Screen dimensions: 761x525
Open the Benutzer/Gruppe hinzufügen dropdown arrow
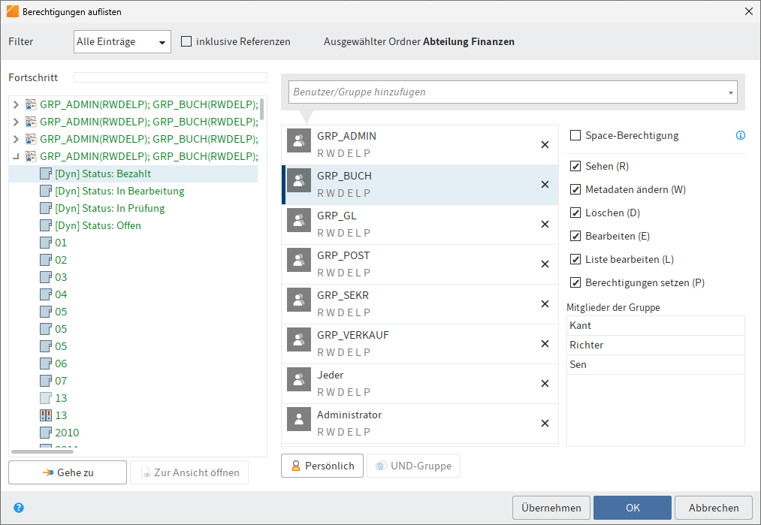tap(730, 92)
